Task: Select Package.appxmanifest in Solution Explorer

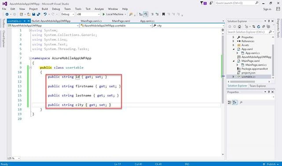Action: (x=254, y=69)
